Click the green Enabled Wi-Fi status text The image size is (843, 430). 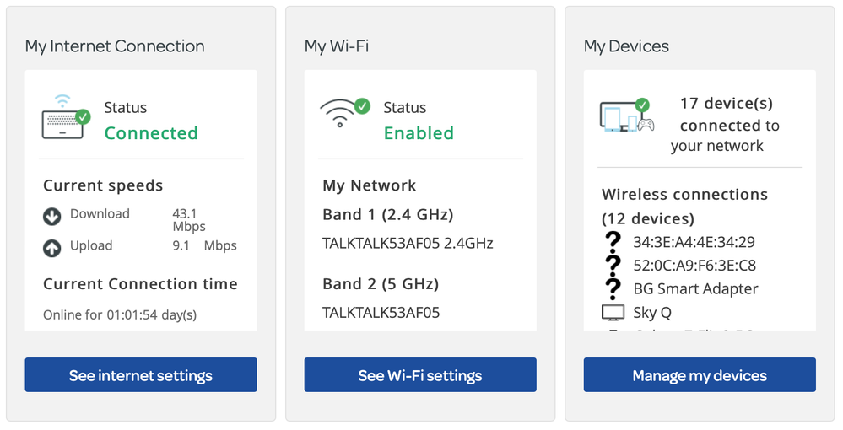(419, 133)
